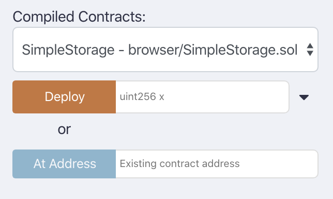Click the orange Deploy button
This screenshot has height=199, width=333.
point(64,97)
